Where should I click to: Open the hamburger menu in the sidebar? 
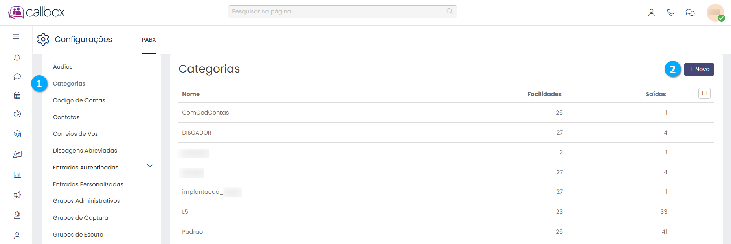pos(16,36)
